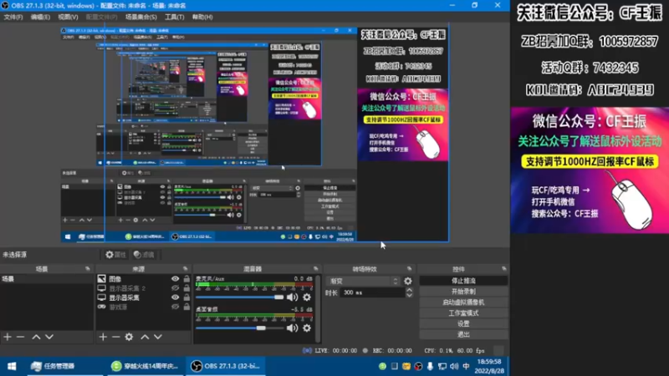Toggle the lock on the 游戏源 source
Image resolution: width=669 pixels, height=376 pixels.
click(x=186, y=307)
